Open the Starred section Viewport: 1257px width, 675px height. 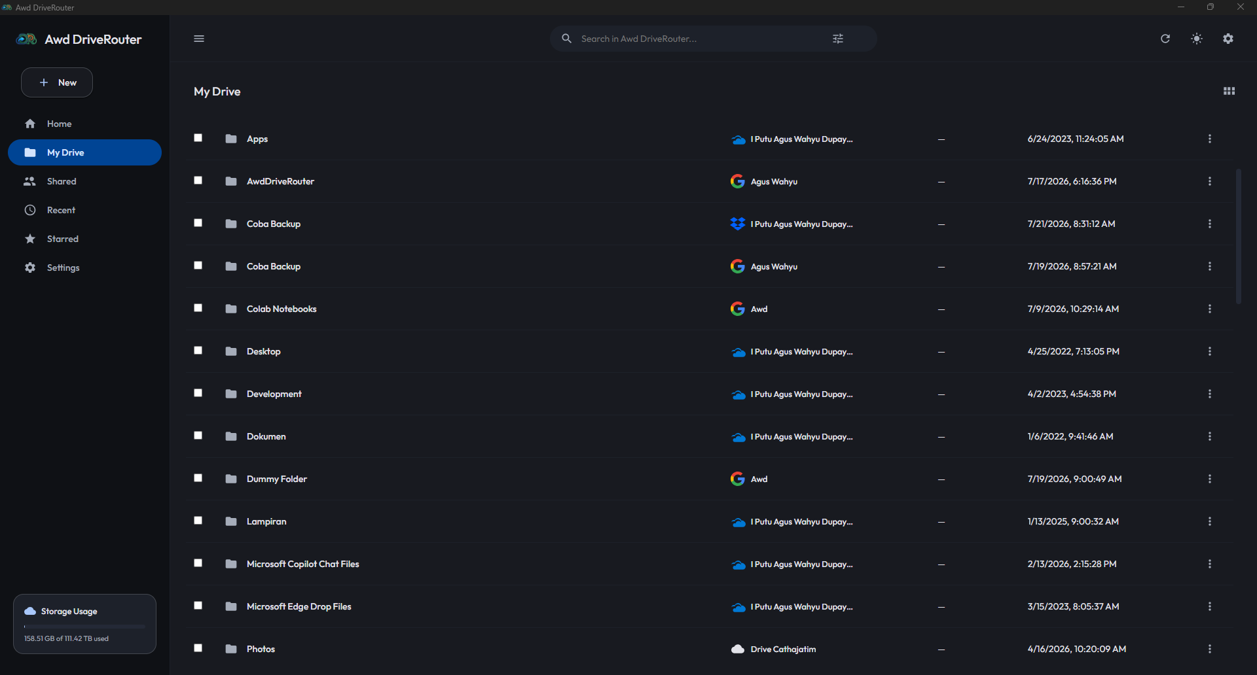pos(84,239)
